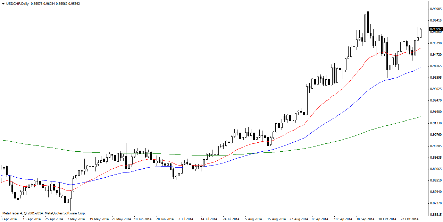Click the 27 Aug 2014 date label

click(x=299, y=219)
